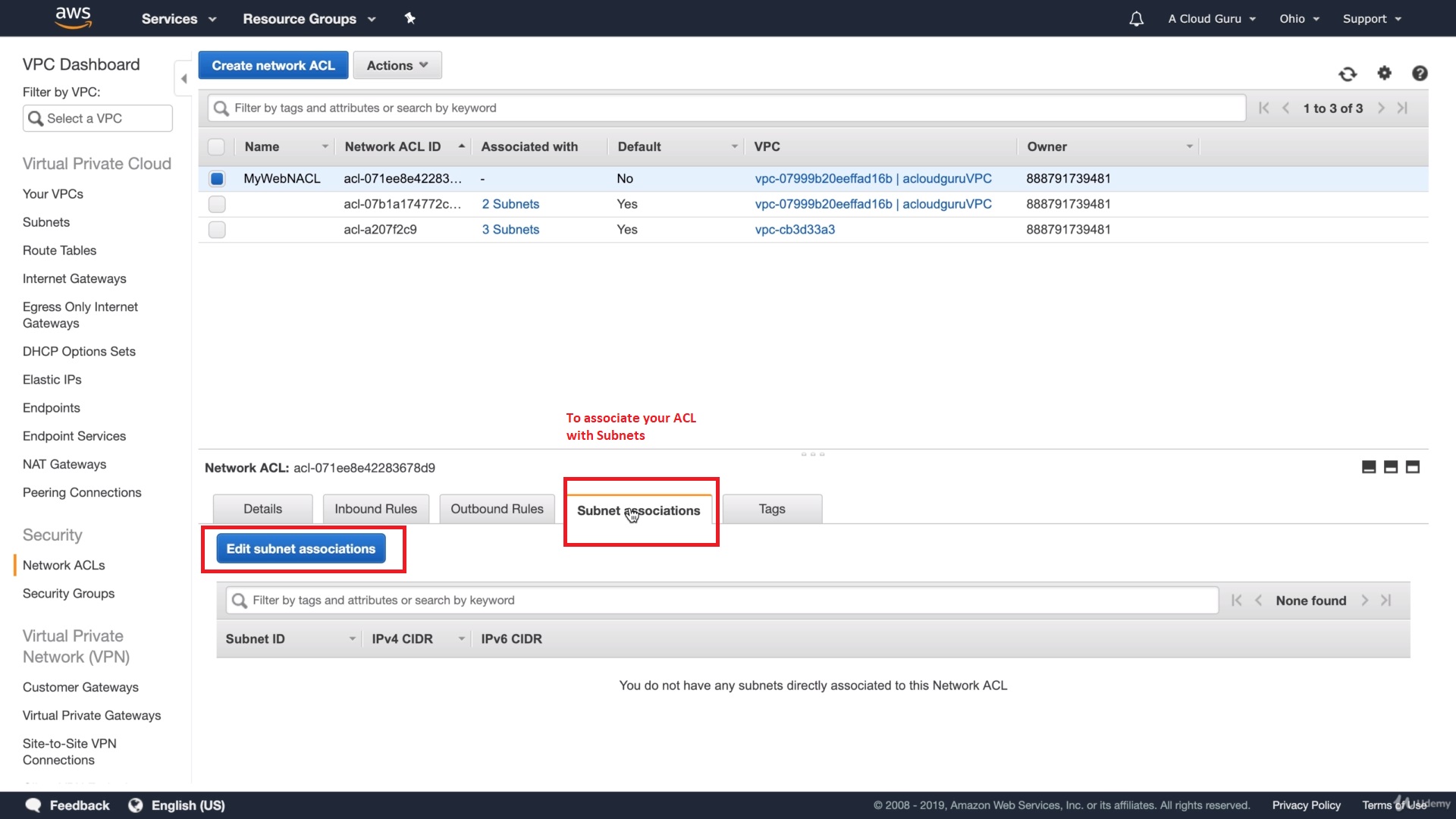Toggle the select-all header checkbox
This screenshot has width=1456, height=819.
pos(217,147)
